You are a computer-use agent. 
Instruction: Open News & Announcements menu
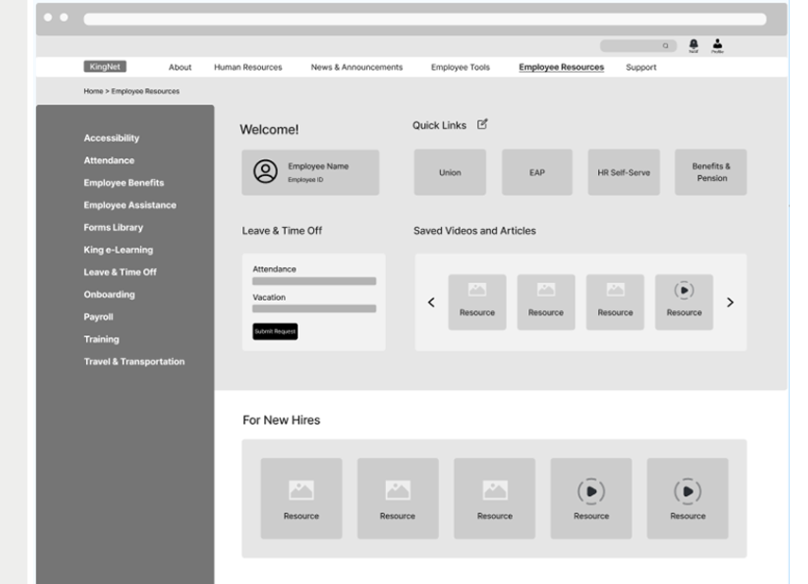(357, 67)
